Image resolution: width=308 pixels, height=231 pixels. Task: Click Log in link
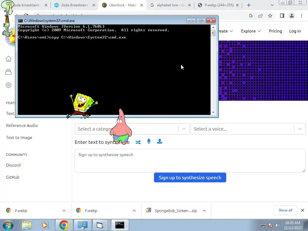click(x=295, y=31)
